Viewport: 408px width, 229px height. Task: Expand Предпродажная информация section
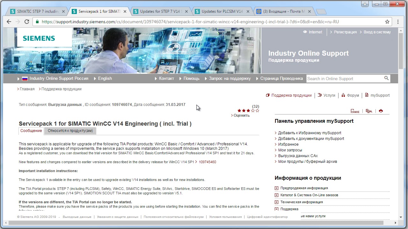(276, 188)
